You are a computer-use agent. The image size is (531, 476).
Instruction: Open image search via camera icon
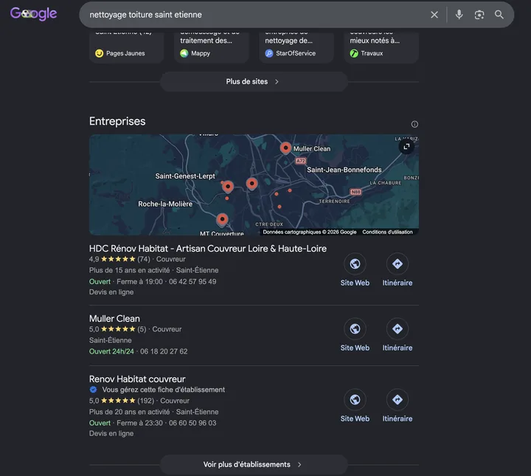point(479,15)
